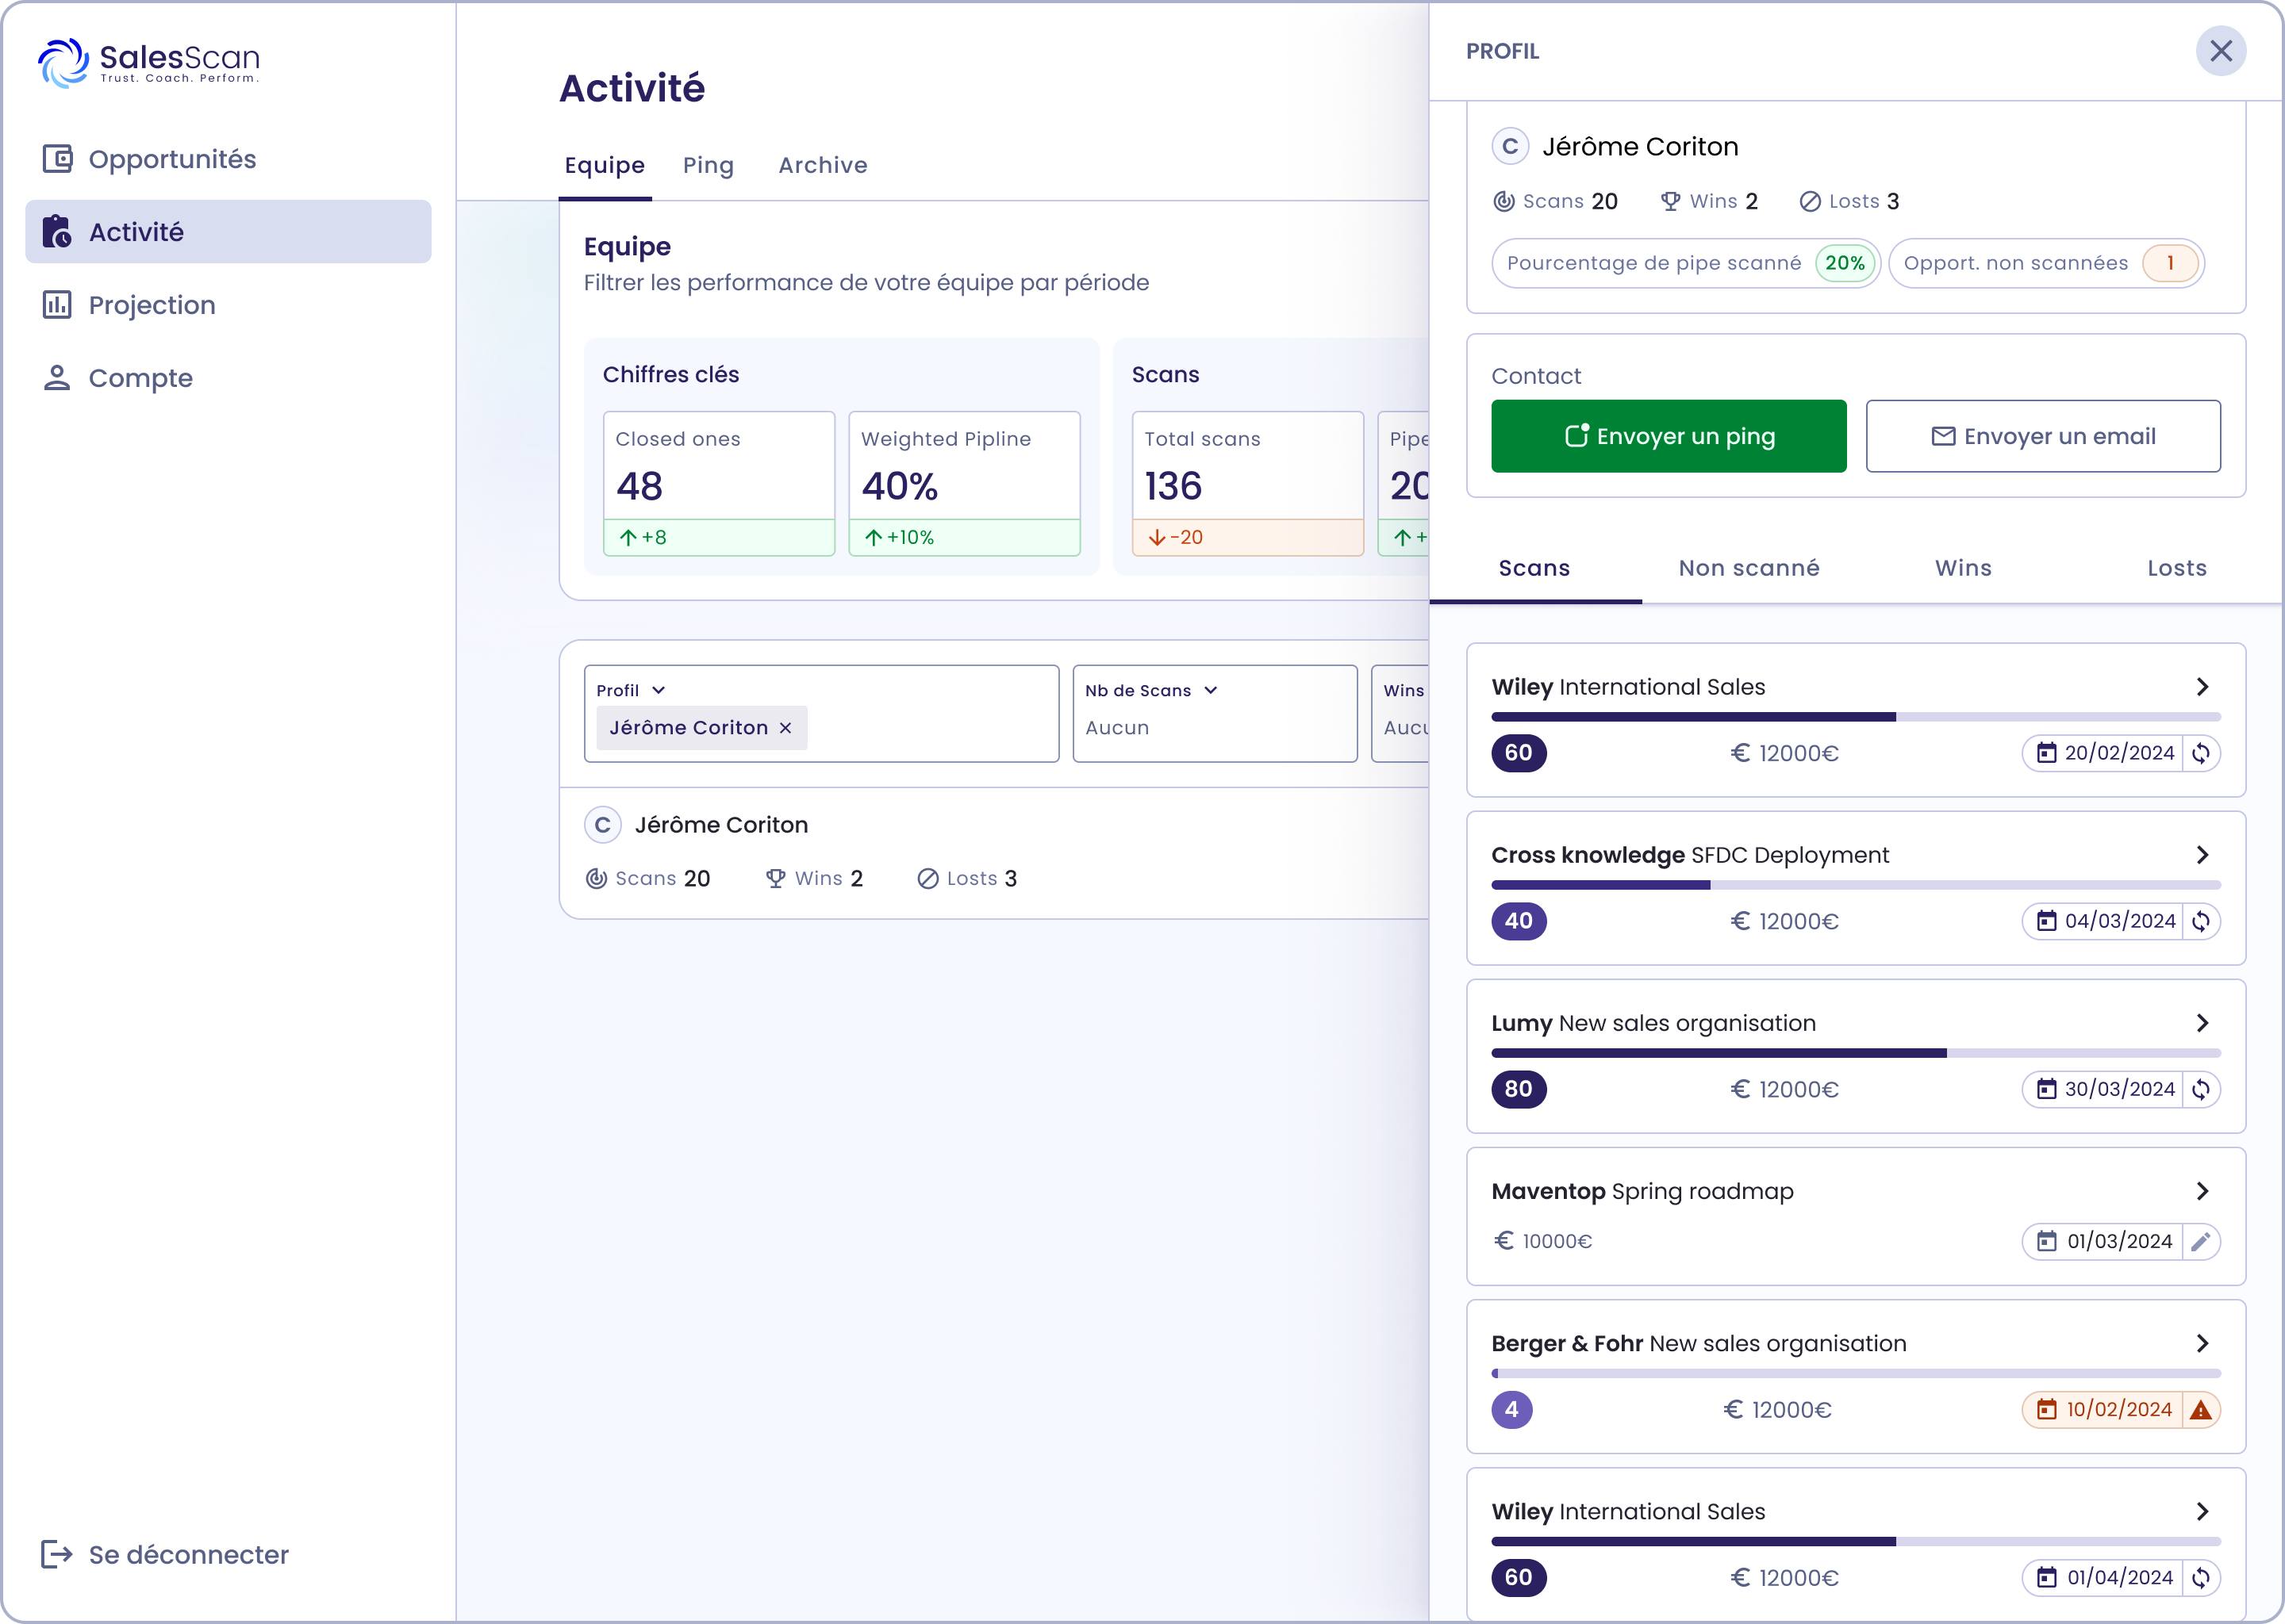Open Cross knowledge SFDC Deployment chevron
Screen dimensions: 2285x1624
coord(2202,855)
